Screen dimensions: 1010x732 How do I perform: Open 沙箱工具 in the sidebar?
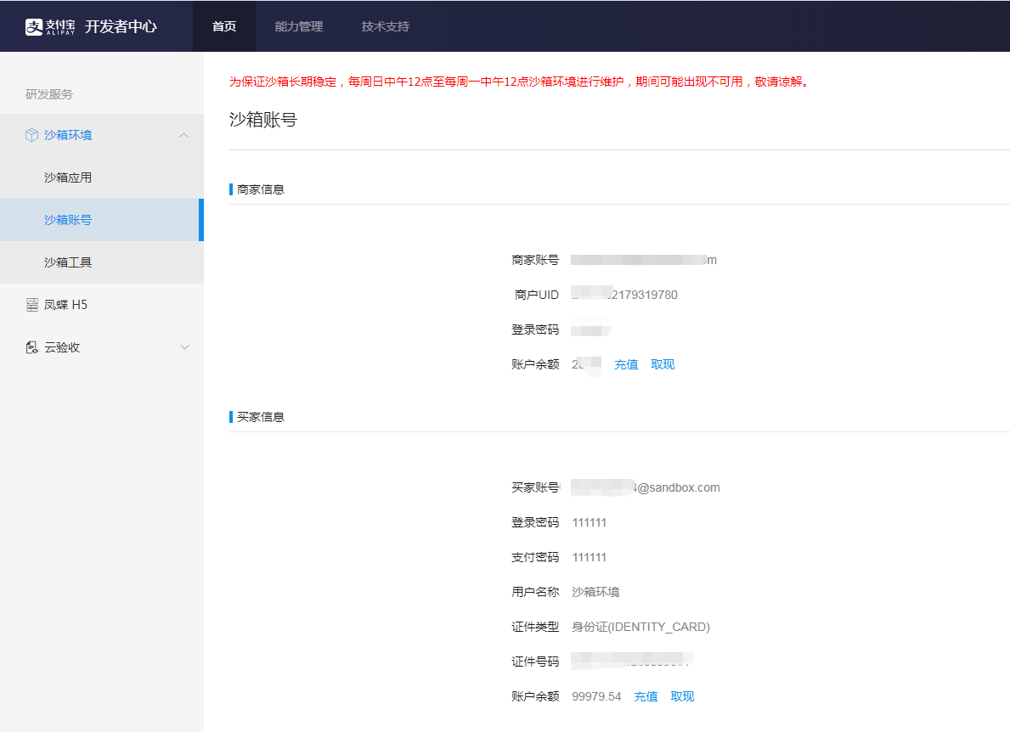click(102, 262)
